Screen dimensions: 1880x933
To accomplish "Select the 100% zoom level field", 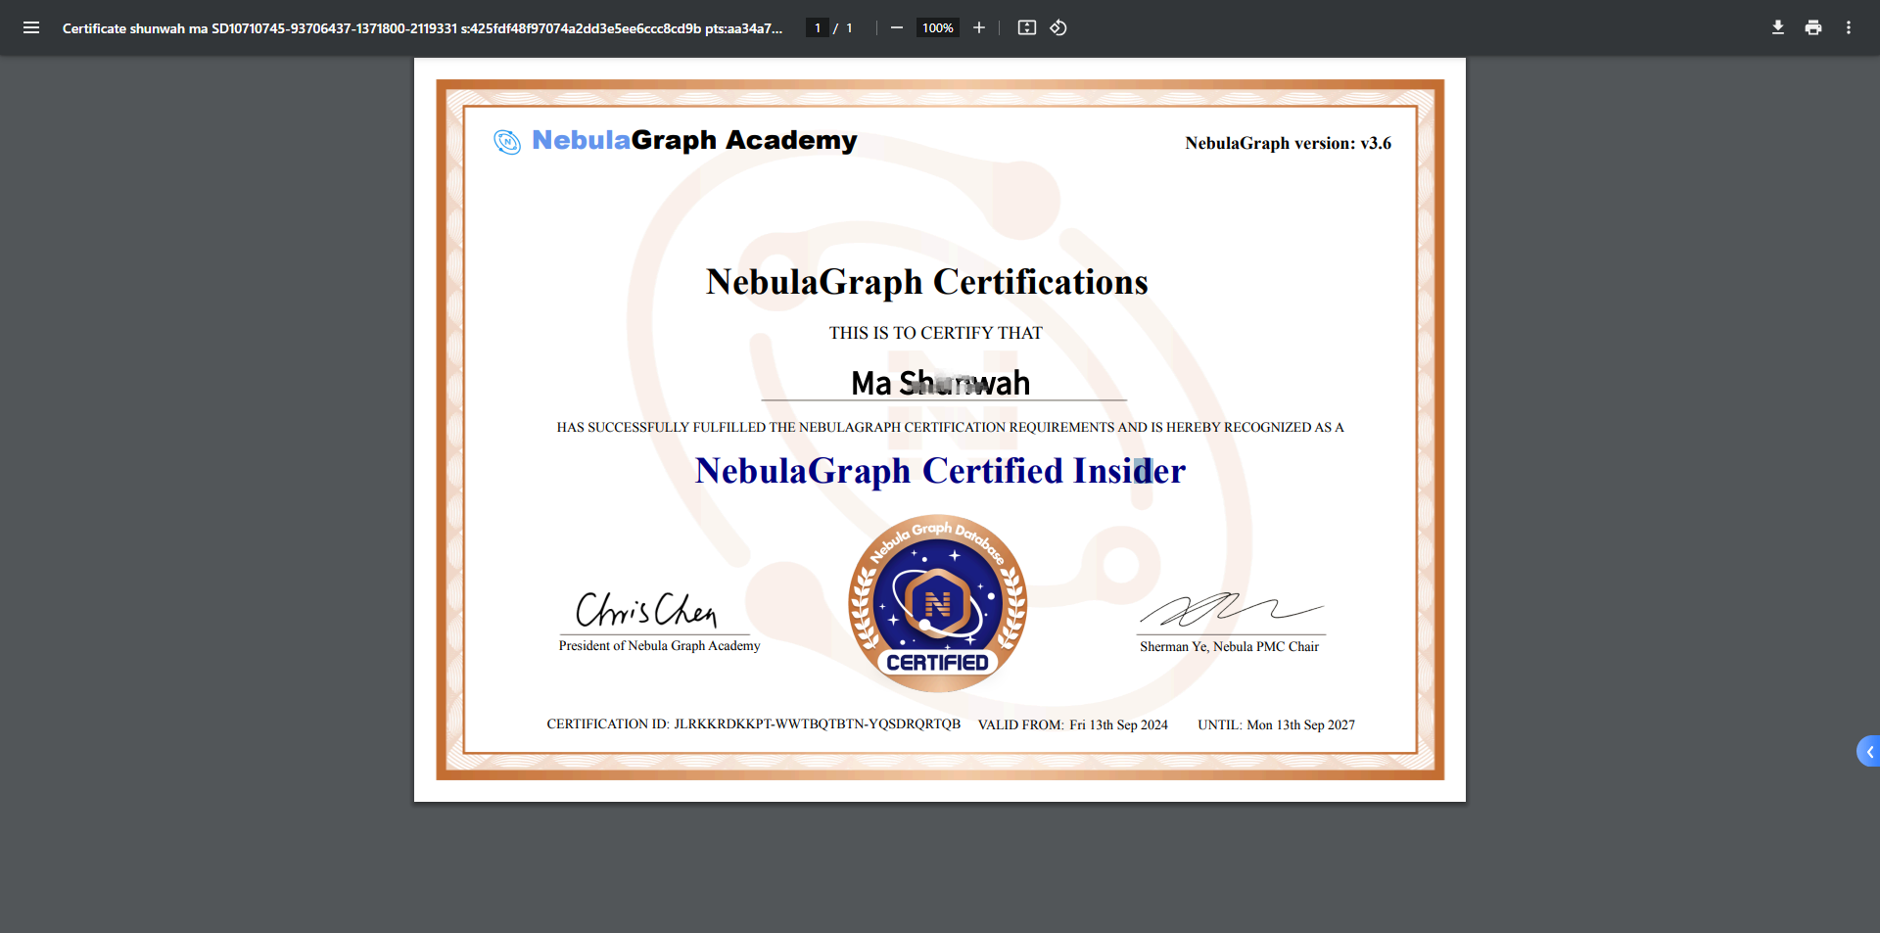I will point(937,27).
